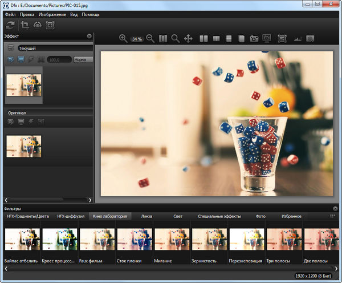Click the Zoom In magnifier icon

[123, 39]
